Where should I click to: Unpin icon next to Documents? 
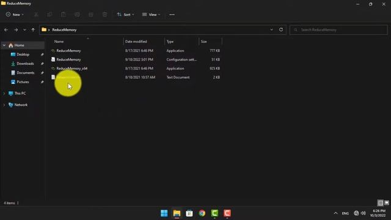point(42,73)
